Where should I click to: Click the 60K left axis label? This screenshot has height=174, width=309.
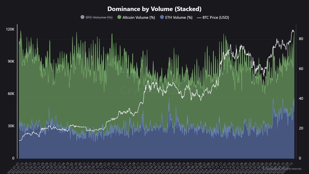pyautogui.click(x=11, y=94)
